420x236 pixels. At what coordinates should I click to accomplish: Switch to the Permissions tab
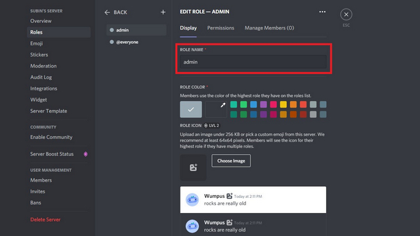pos(220,28)
